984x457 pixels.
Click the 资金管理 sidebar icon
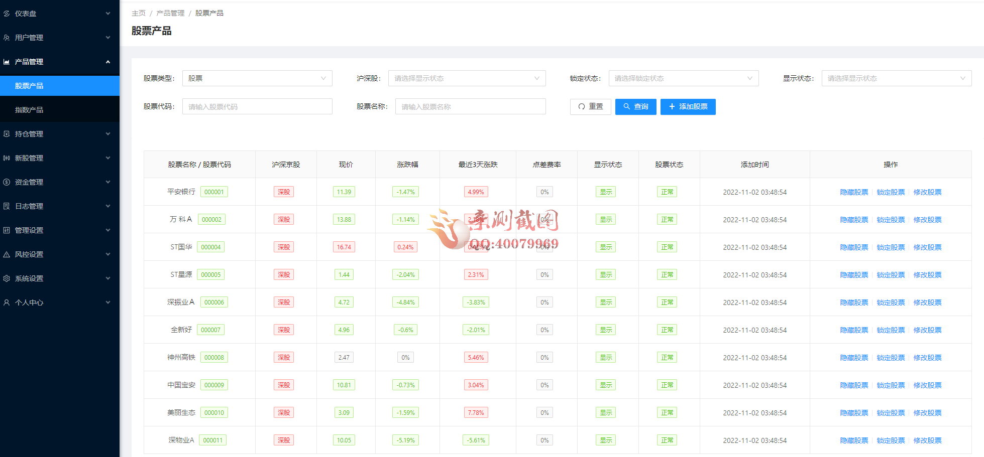(x=7, y=182)
